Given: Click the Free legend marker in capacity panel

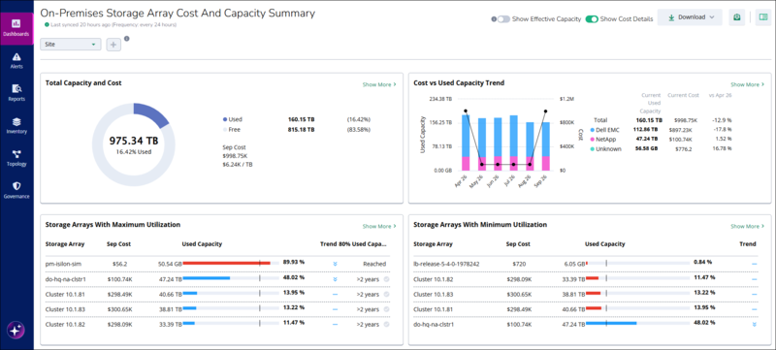Looking at the screenshot, I should pos(225,130).
